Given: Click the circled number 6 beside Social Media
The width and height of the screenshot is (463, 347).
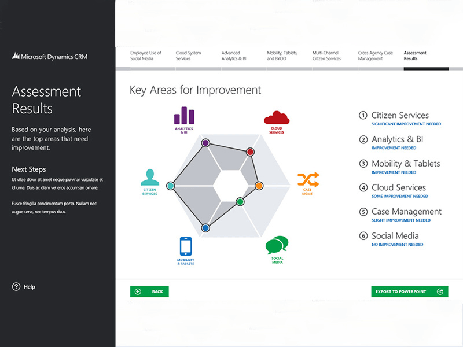Looking at the screenshot, I should coord(363,236).
